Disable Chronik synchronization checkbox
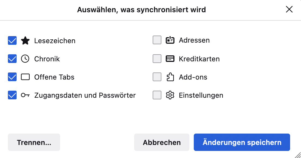The width and height of the screenshot is (301, 158). click(12, 59)
